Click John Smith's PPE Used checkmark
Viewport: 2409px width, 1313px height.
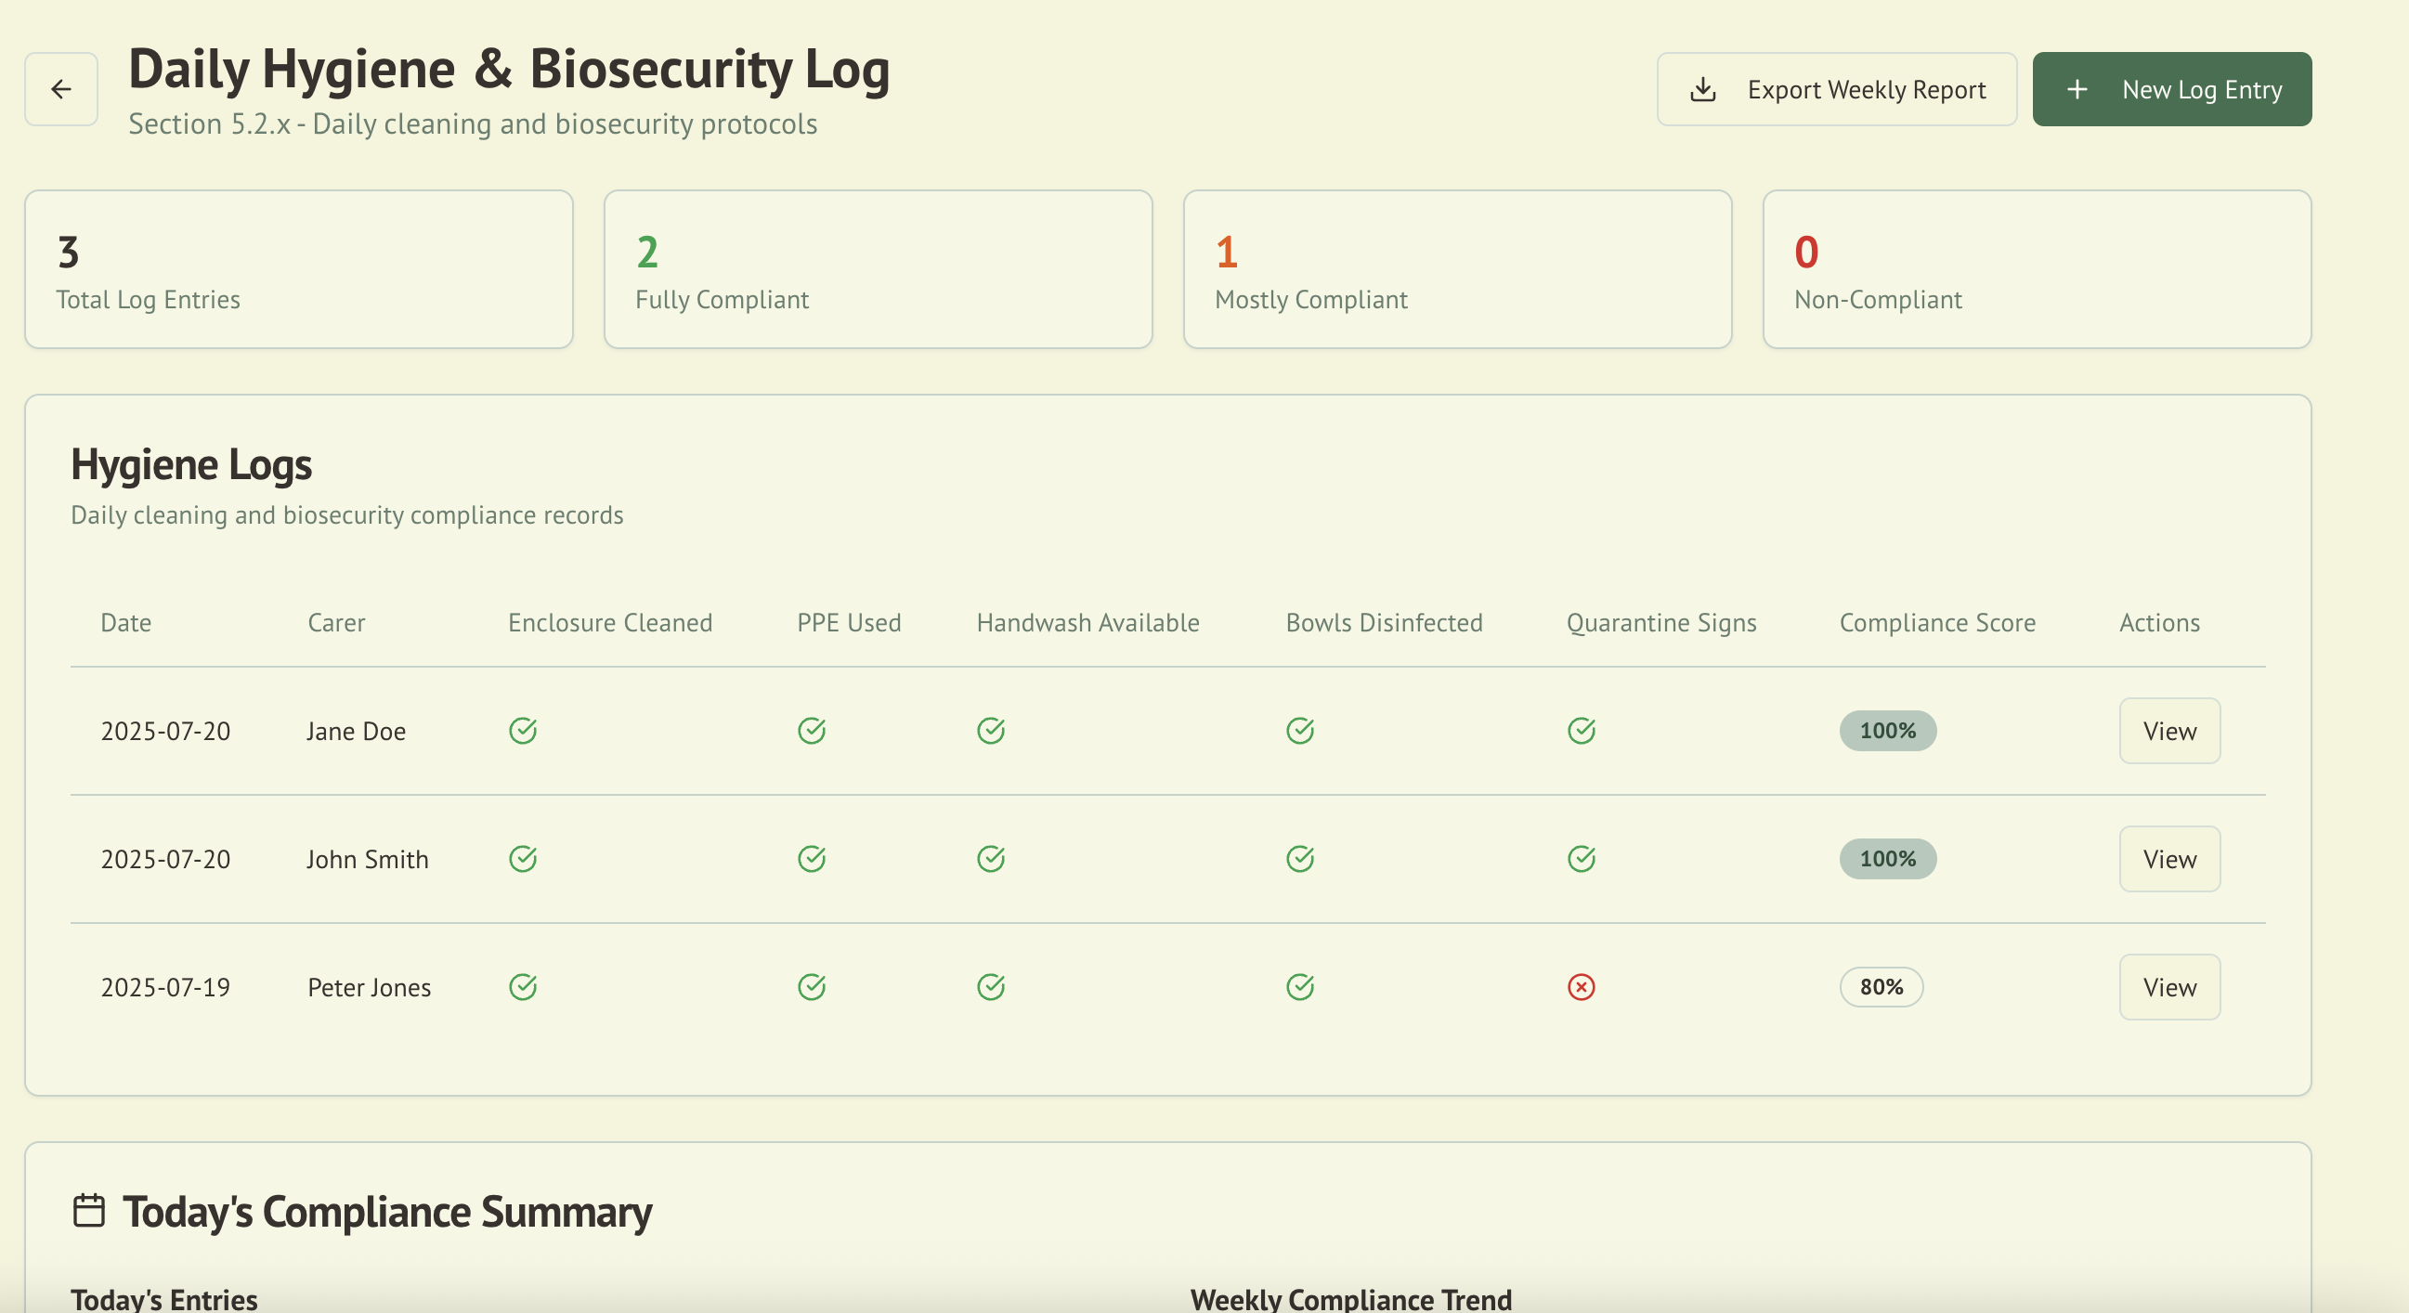812,859
